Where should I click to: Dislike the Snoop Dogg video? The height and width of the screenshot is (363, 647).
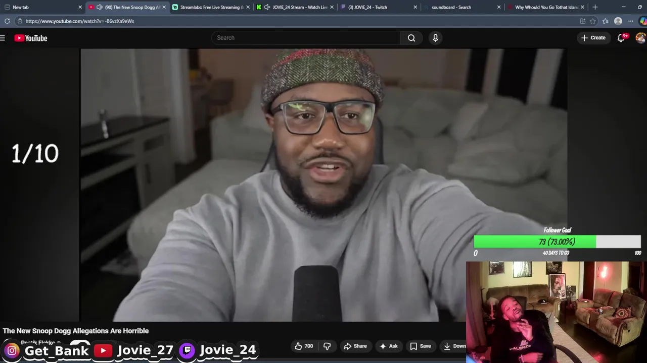[x=327, y=346]
